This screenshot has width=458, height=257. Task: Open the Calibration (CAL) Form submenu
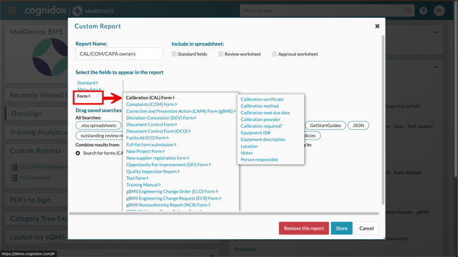click(150, 98)
